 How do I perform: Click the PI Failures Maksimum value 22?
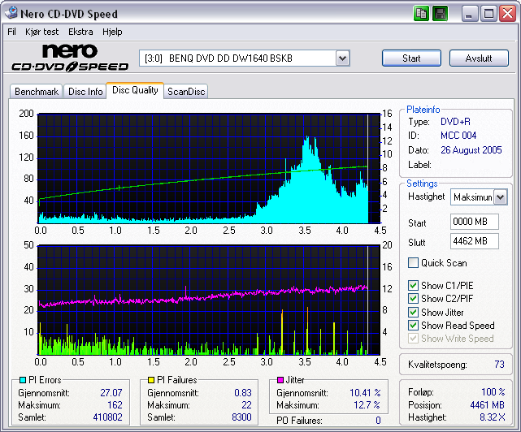[247, 405]
